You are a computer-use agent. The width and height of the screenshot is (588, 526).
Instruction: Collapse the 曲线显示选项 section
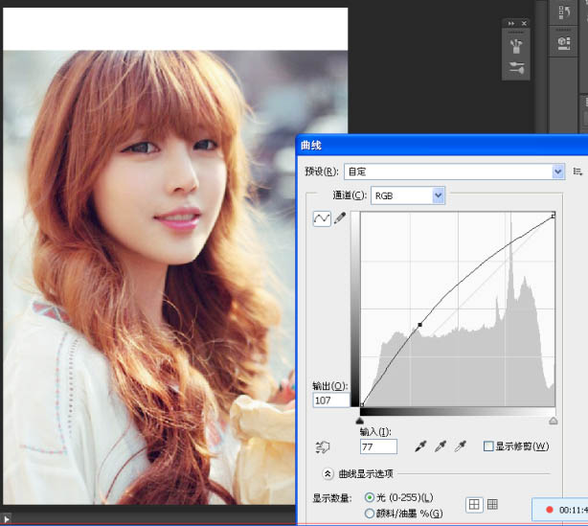point(328,473)
